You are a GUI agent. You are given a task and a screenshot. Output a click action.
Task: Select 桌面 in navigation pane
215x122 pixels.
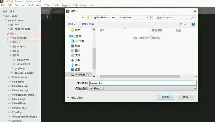(75, 70)
